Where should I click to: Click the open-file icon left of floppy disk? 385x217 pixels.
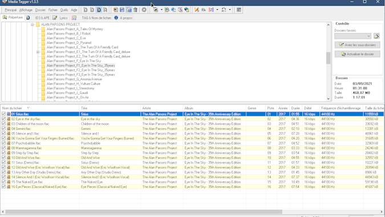115,10
